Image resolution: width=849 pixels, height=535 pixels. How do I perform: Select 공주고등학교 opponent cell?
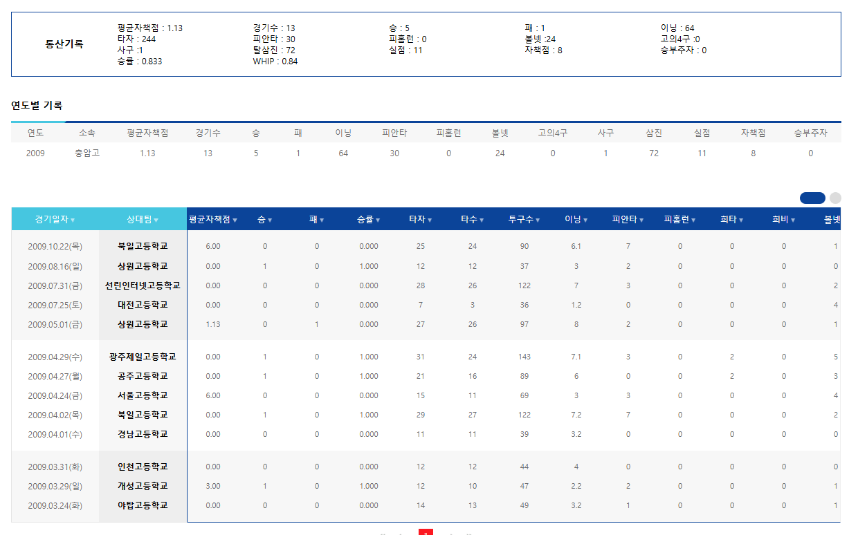click(143, 376)
